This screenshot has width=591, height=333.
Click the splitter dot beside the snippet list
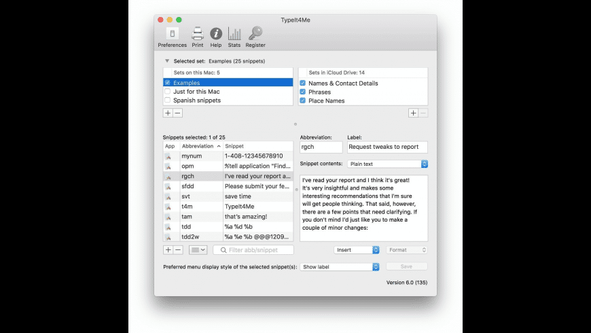[x=297, y=190]
